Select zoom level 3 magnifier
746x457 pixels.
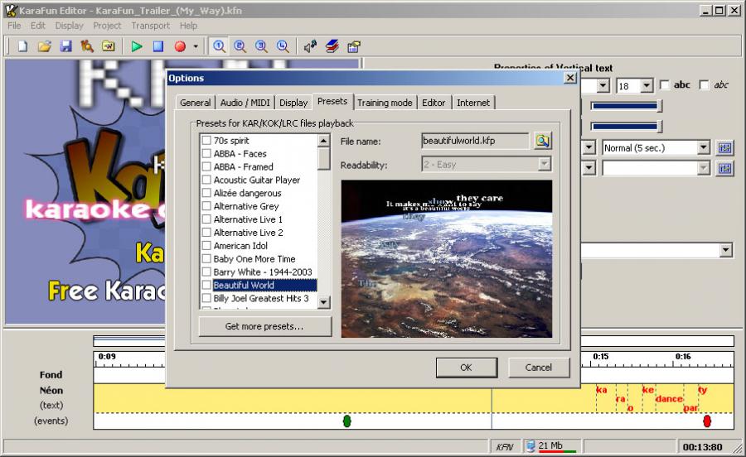[261, 46]
